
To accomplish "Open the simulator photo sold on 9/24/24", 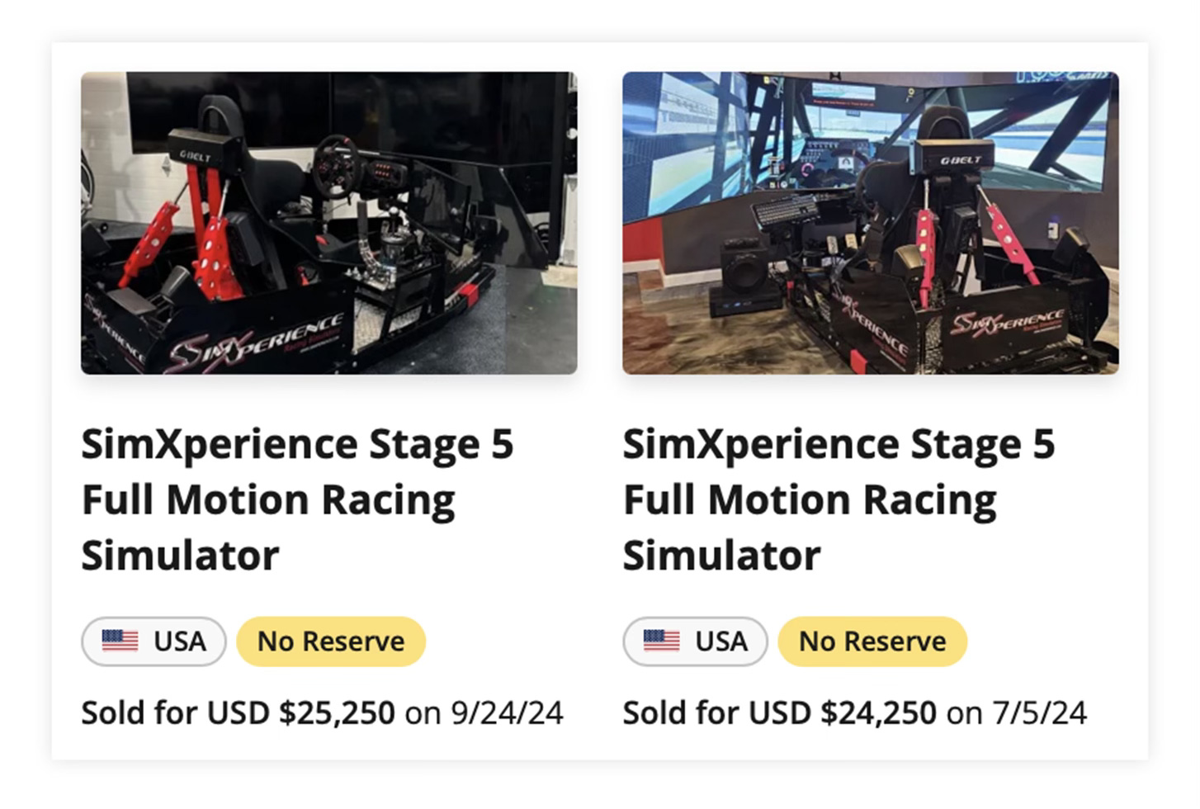I will point(328,223).
